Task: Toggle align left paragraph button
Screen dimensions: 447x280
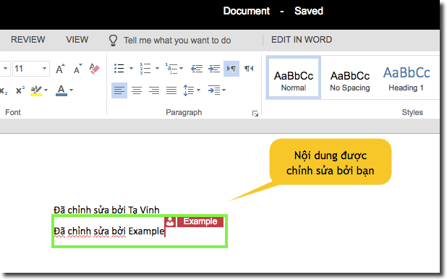Action: (x=119, y=90)
